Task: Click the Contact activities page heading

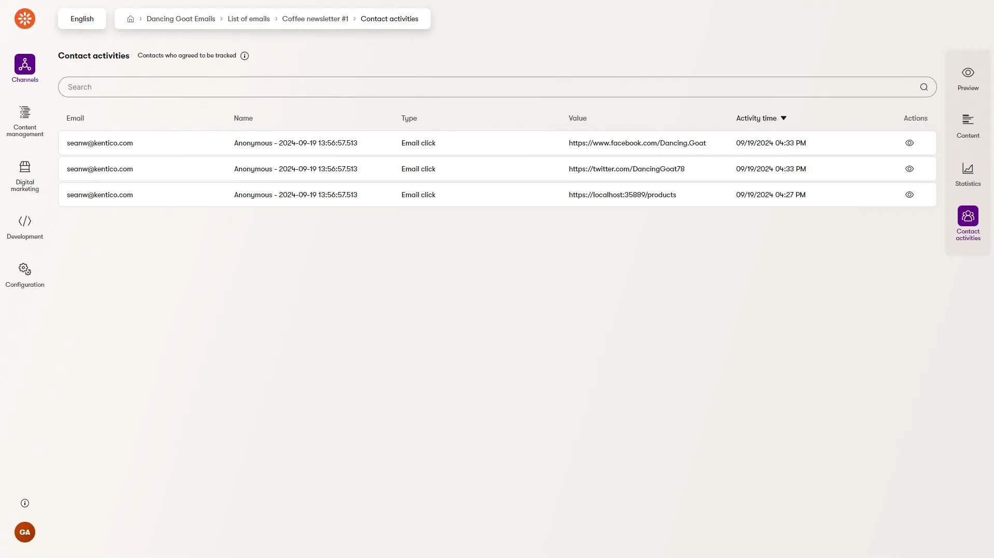Action: pos(94,56)
